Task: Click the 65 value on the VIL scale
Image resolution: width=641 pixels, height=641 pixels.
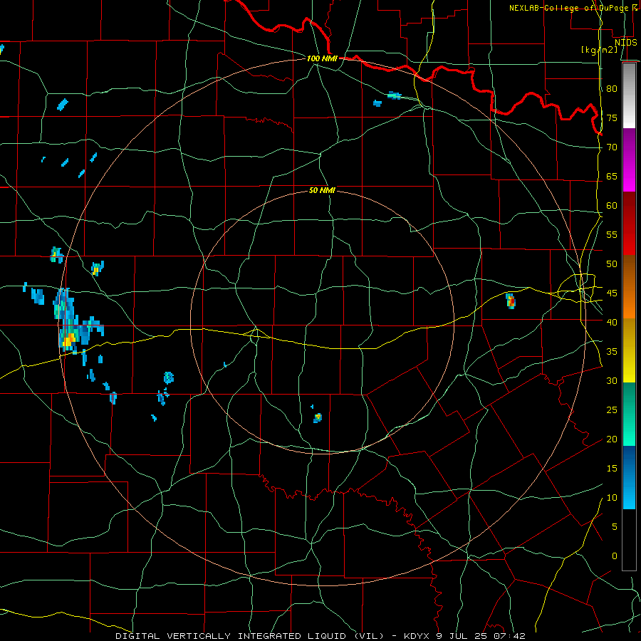Action: [x=612, y=176]
